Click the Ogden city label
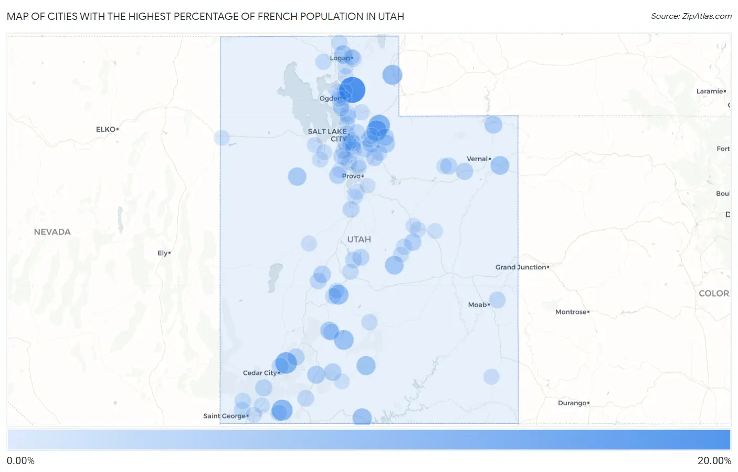 click(x=331, y=99)
